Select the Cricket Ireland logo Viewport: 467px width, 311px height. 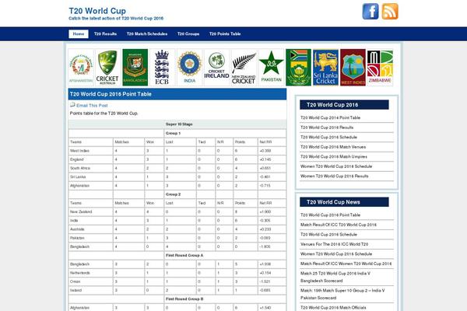(x=216, y=68)
